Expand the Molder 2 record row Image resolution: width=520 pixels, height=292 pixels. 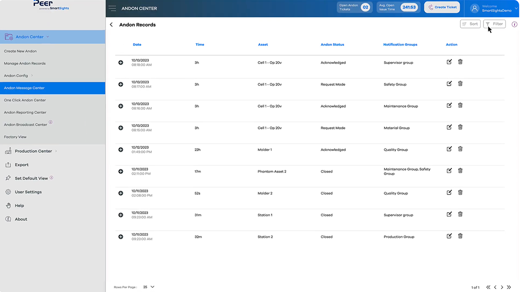(121, 193)
